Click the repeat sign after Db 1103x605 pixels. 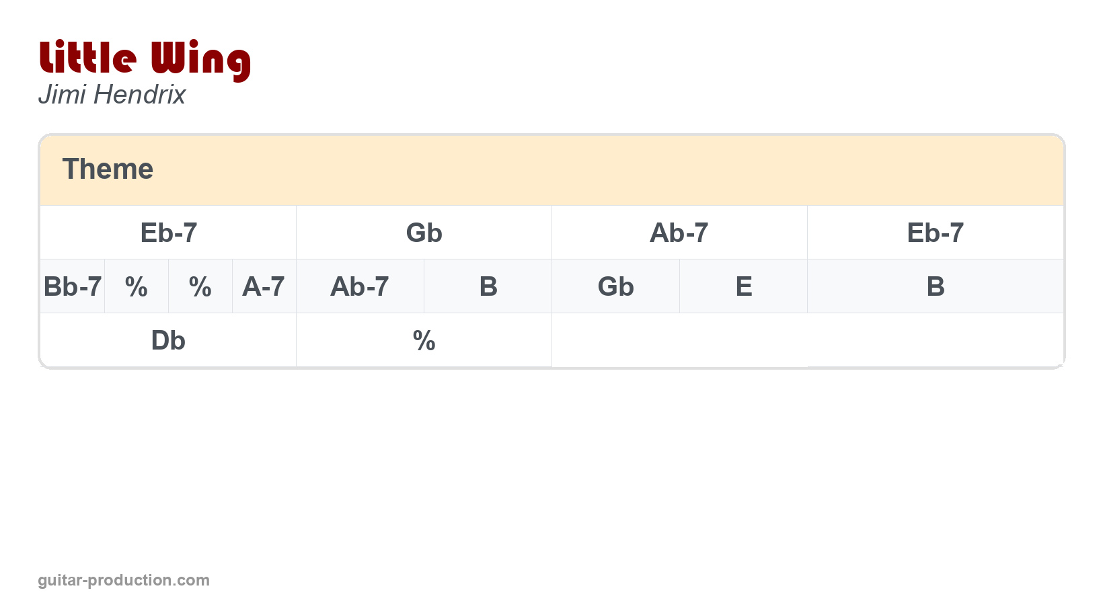click(x=424, y=341)
